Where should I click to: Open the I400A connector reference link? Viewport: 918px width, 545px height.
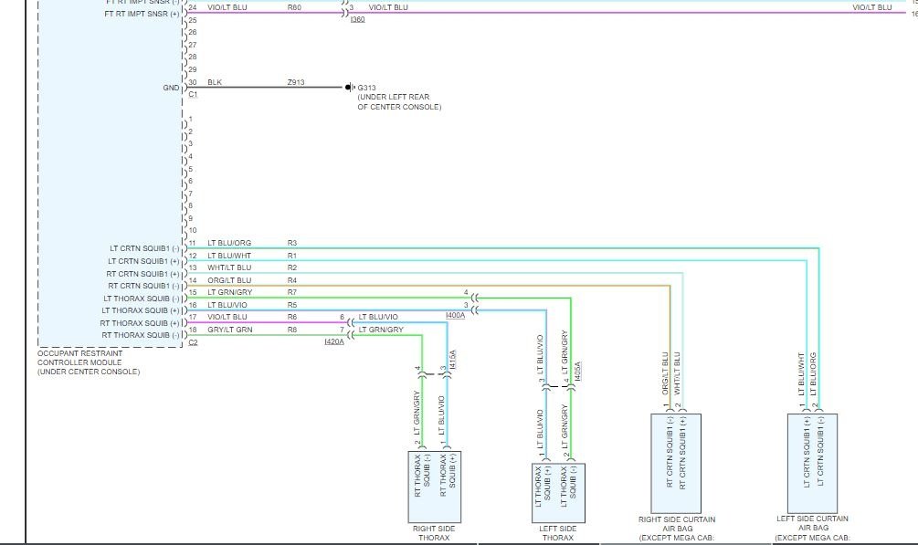tap(455, 316)
